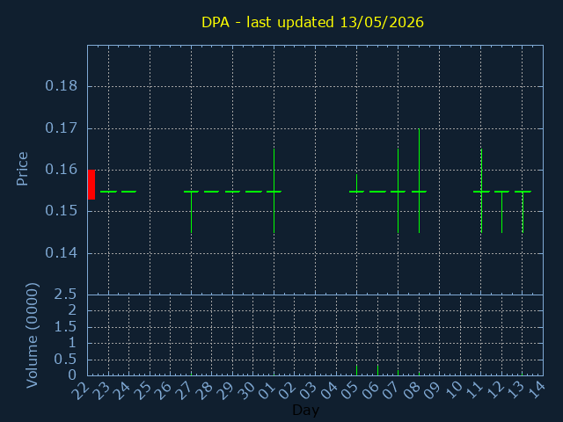
Task: Click the 'Day' axis label
Action: tap(305, 410)
